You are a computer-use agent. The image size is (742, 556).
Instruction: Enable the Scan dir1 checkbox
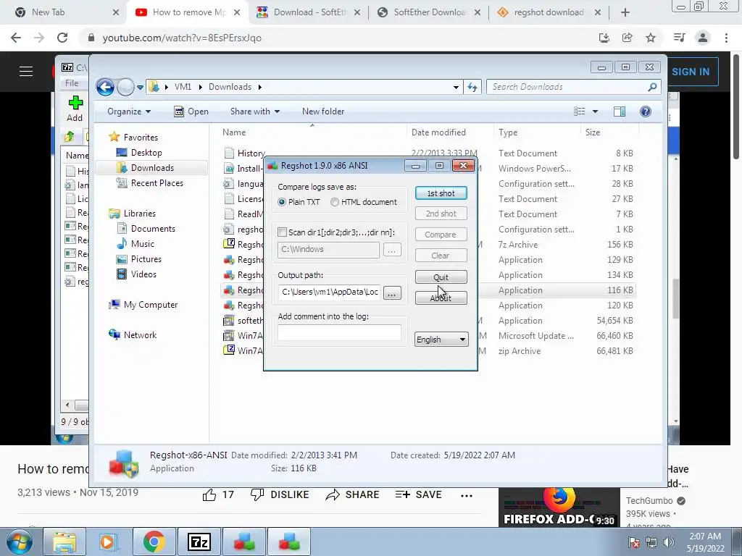coord(282,232)
